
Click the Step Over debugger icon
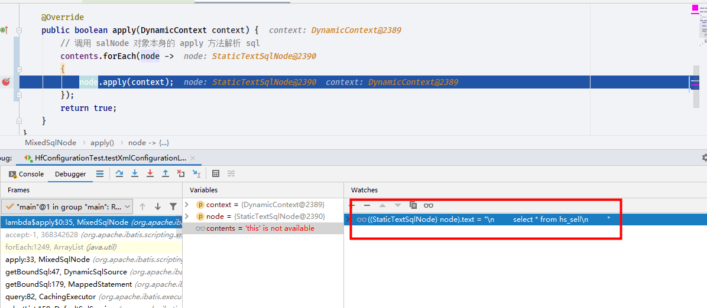point(119,173)
